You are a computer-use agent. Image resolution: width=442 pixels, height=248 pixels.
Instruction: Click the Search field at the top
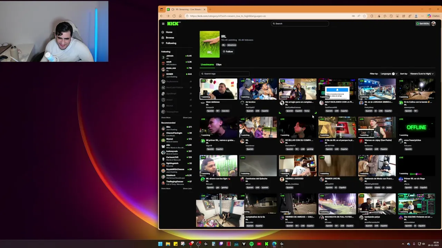[300, 24]
